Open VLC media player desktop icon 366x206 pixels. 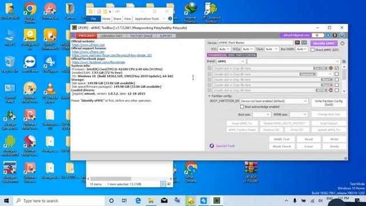50,93
